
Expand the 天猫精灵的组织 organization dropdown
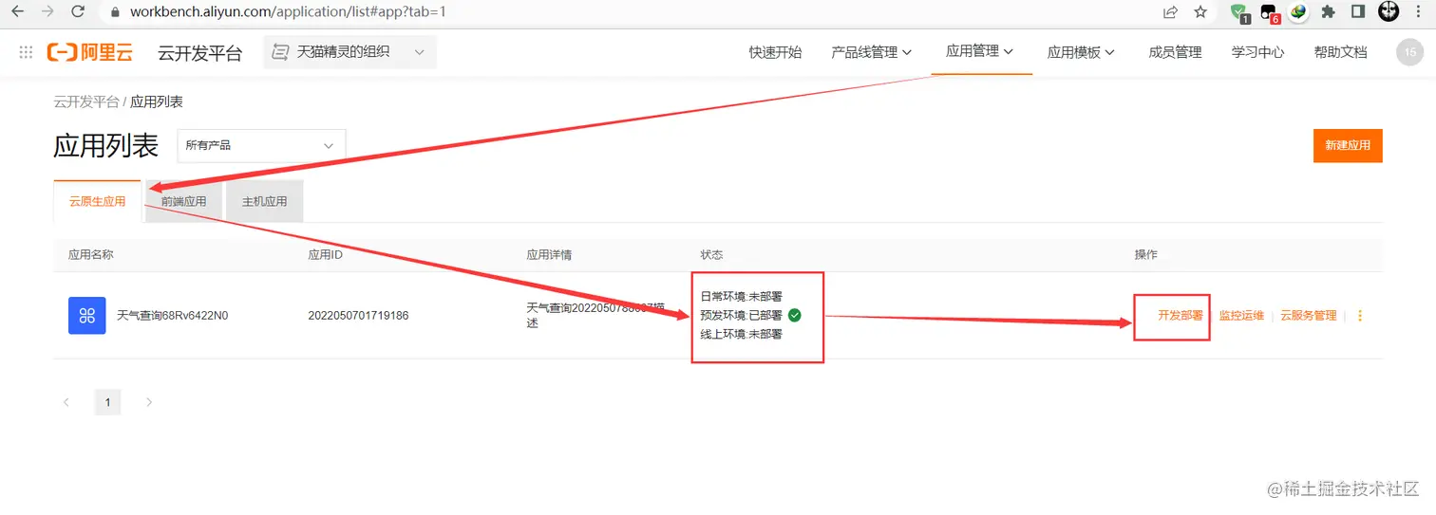(350, 52)
